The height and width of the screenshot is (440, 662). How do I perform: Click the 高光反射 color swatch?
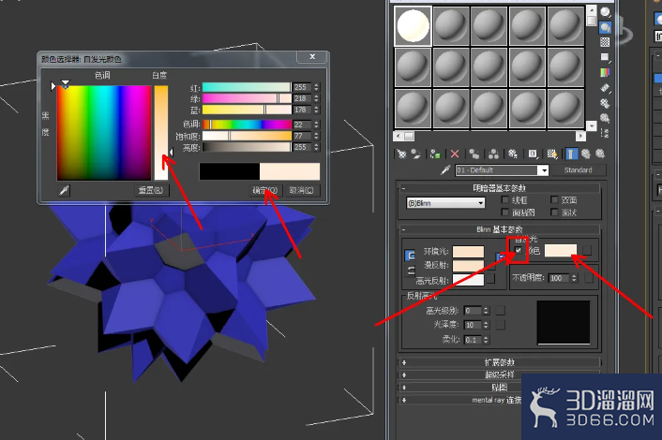468,280
